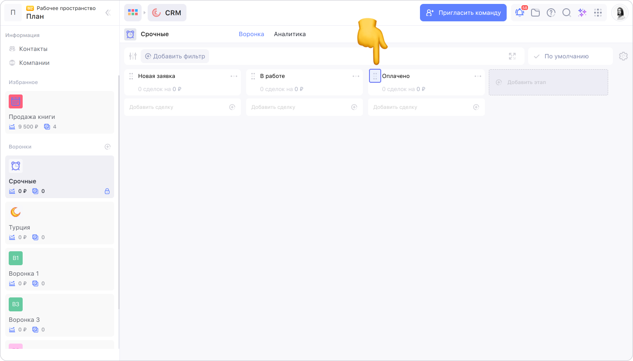This screenshot has height=361, width=633.
Task: Click the Оплачено stage title
Action: pos(396,76)
